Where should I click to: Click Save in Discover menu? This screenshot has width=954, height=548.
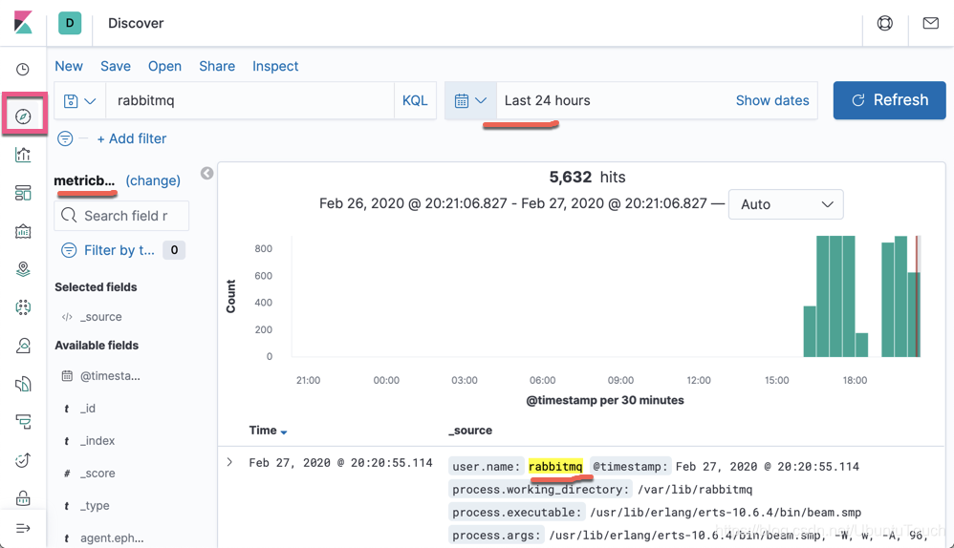coord(116,66)
